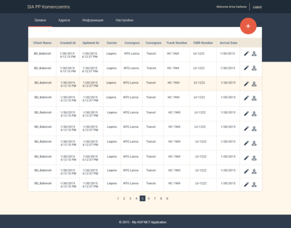Viewport: 291px width, 228px height.
Task: Navigate to page 6 in pagination
Action: coord(149,198)
